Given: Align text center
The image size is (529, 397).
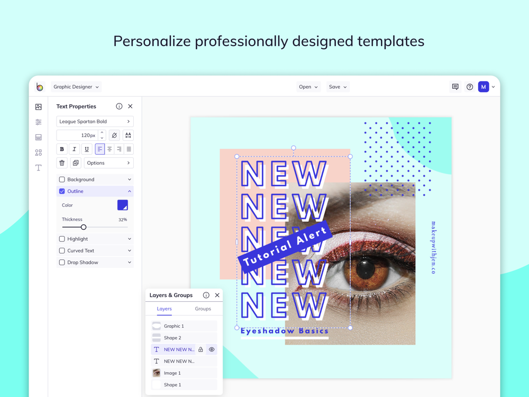Looking at the screenshot, I should point(110,149).
